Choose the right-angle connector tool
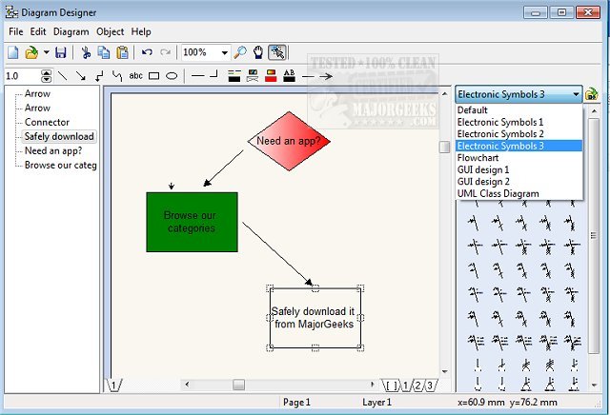 pyautogui.click(x=99, y=76)
